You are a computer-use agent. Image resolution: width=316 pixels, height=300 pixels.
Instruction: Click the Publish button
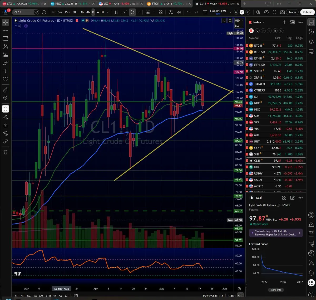(307, 12)
